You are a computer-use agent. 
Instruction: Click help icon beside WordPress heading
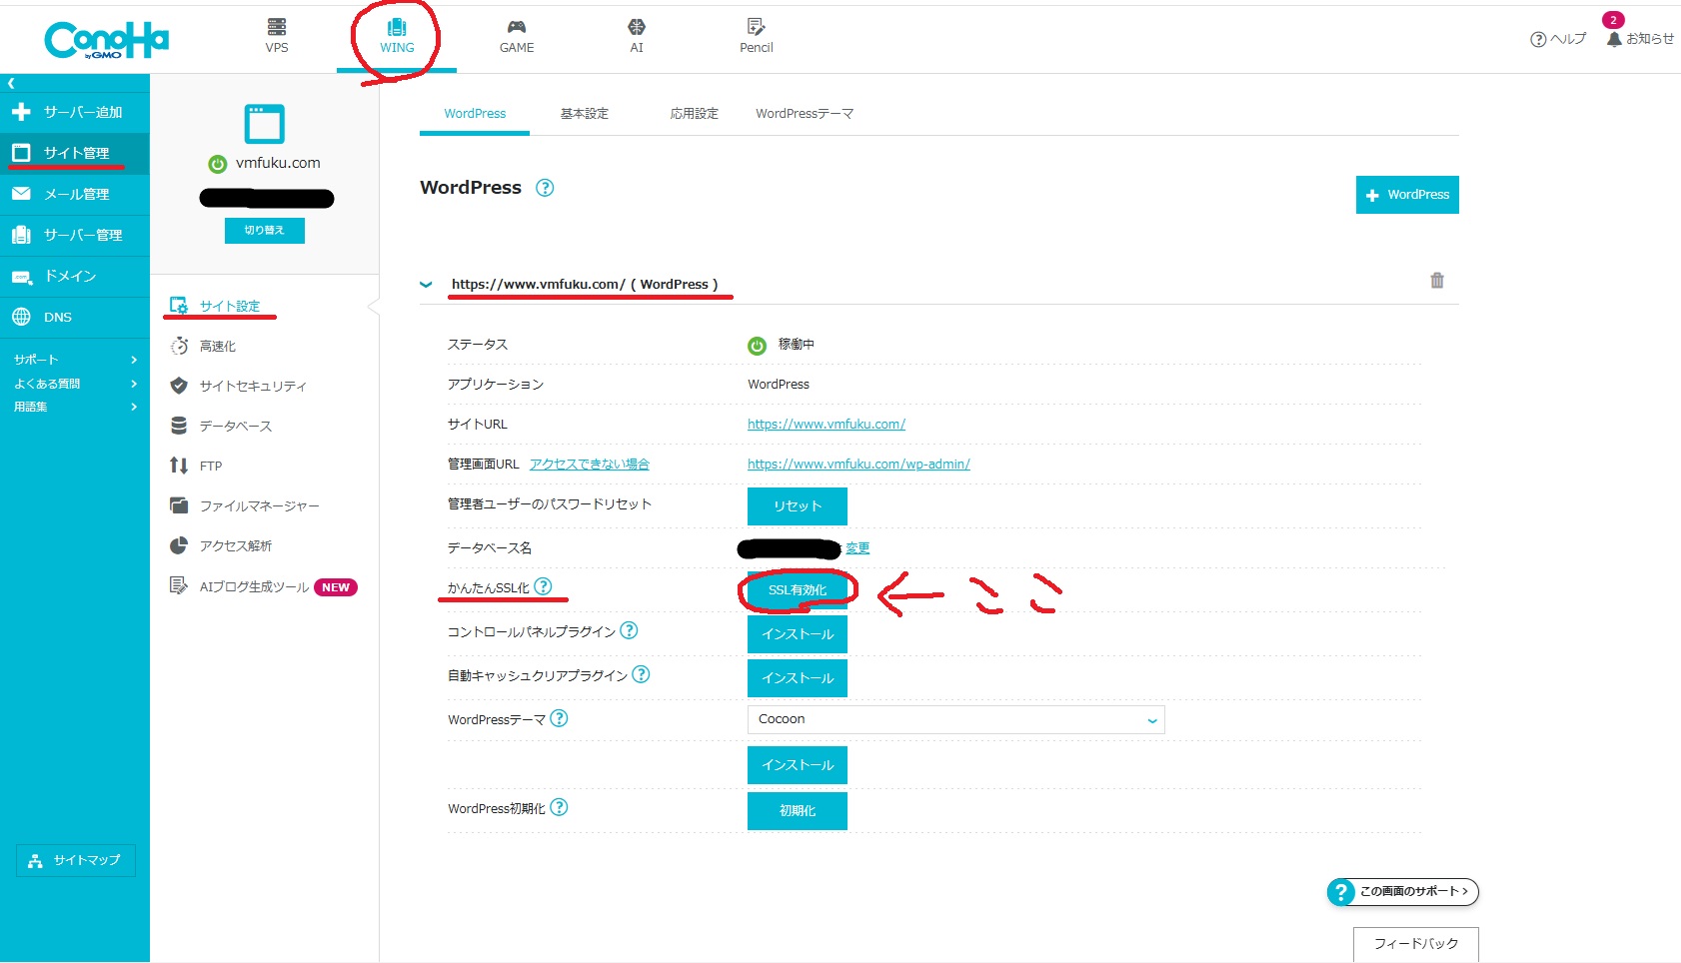pos(545,188)
